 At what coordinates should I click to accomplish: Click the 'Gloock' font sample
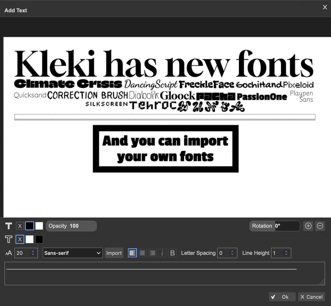178,96
